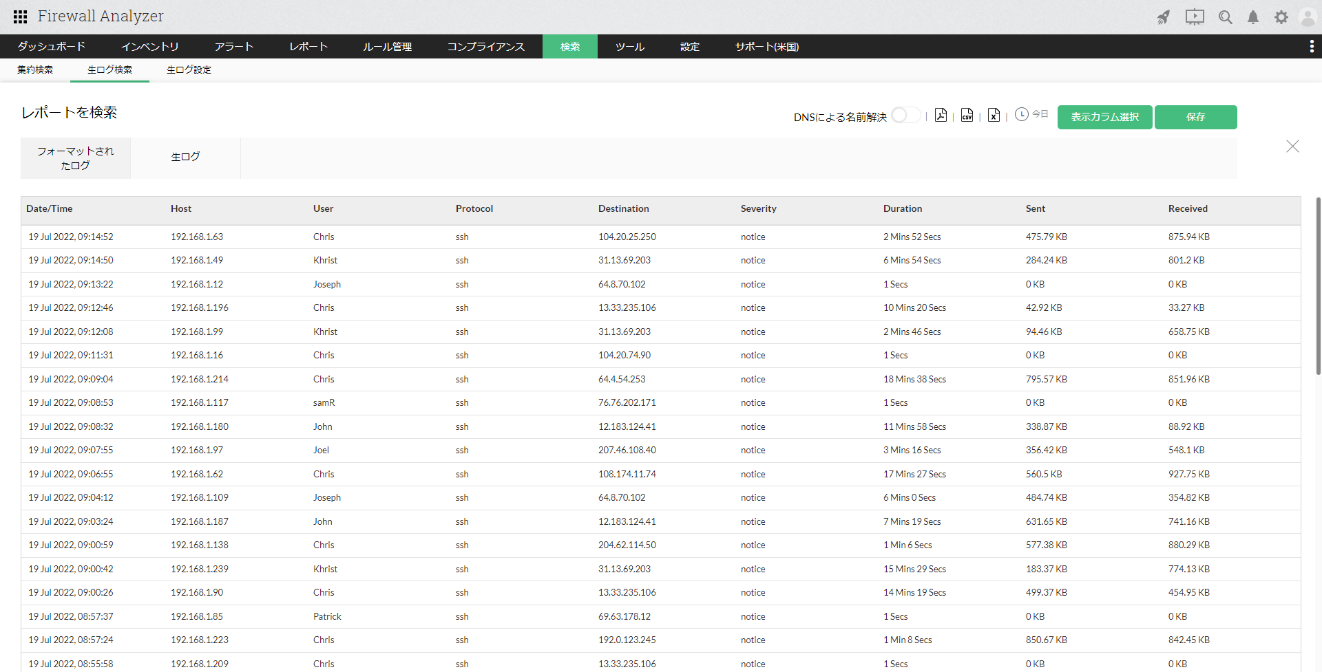Export the report as PDF
Screen dimensions: 1322x672
(941, 116)
